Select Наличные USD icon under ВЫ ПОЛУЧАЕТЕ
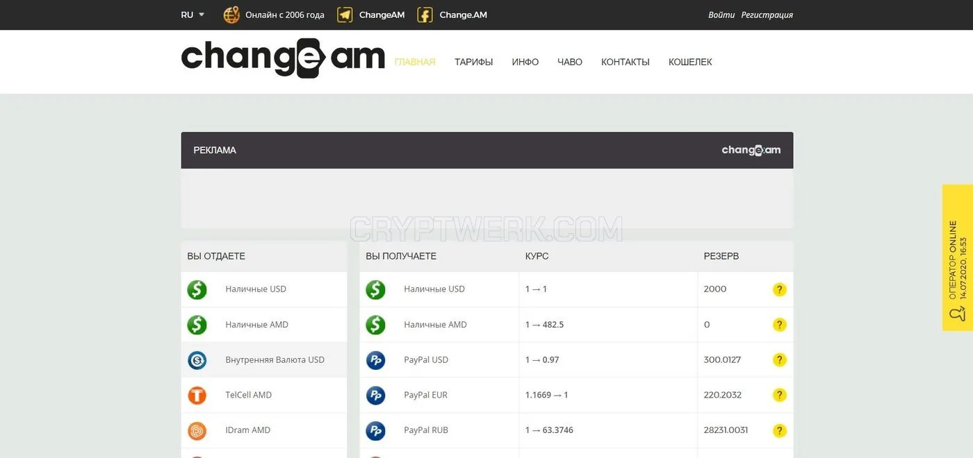Image resolution: width=973 pixels, height=458 pixels. [376, 289]
